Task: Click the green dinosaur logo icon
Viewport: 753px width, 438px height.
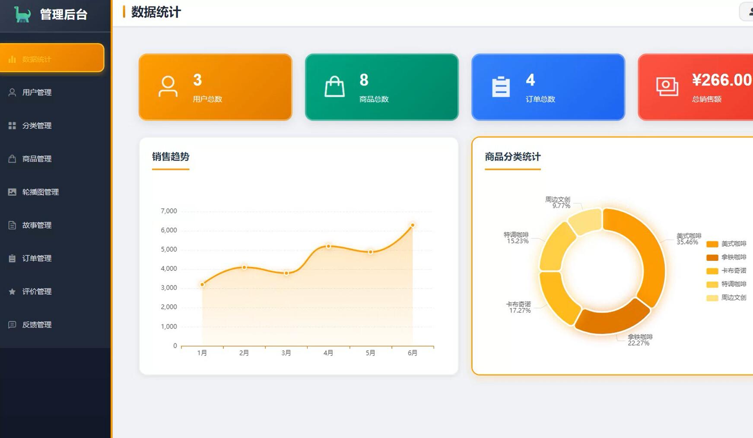Action: pyautogui.click(x=22, y=14)
